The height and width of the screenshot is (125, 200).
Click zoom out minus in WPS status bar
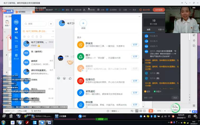click(x=165, y=111)
